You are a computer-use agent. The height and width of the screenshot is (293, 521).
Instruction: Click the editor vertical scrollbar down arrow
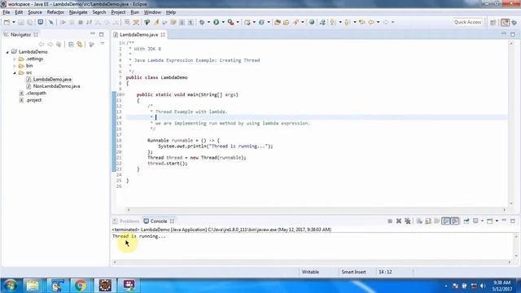pos(511,203)
